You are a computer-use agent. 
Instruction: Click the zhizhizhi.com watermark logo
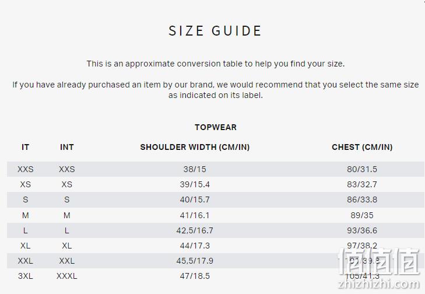(378, 268)
